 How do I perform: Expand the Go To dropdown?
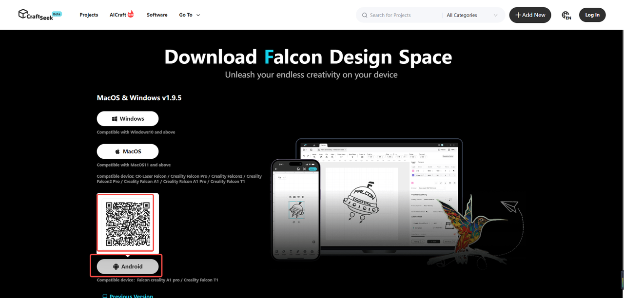click(190, 15)
